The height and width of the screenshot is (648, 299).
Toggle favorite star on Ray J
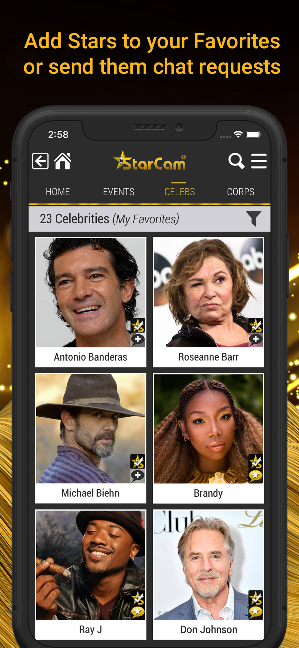click(138, 612)
